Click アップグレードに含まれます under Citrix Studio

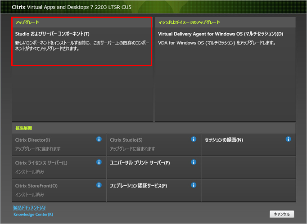132,149
